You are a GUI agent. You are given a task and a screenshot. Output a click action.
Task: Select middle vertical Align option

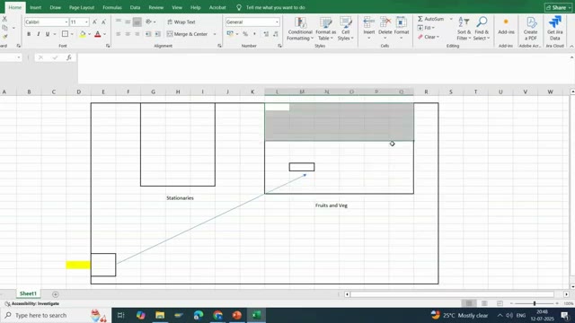tap(128, 22)
